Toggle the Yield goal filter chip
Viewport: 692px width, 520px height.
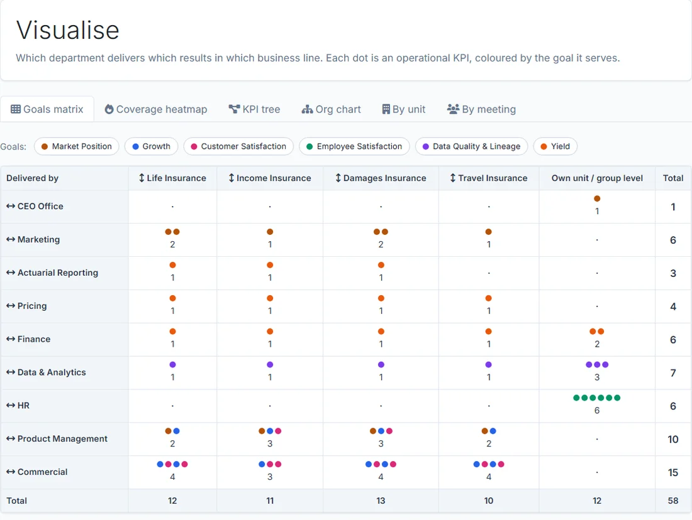click(555, 146)
